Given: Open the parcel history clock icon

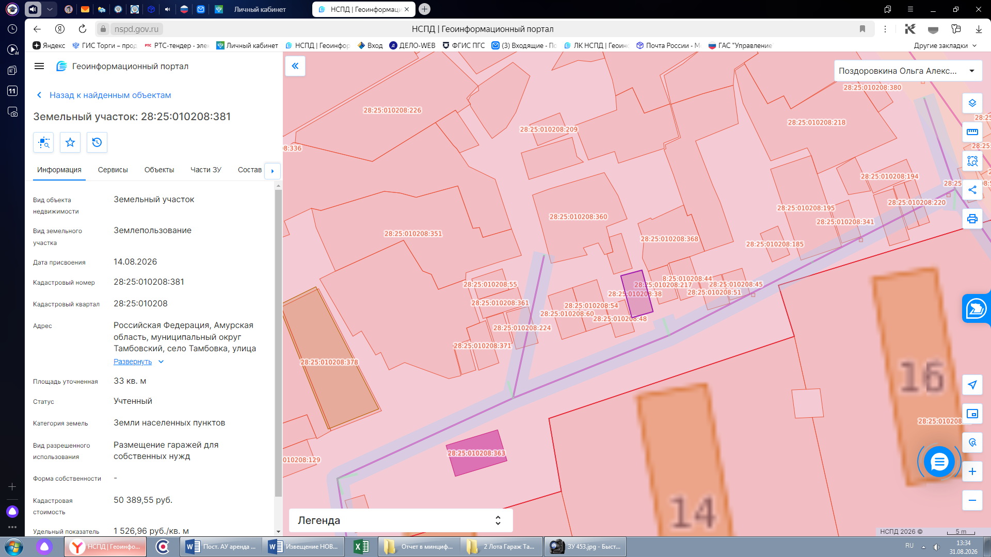Looking at the screenshot, I should 97,142.
